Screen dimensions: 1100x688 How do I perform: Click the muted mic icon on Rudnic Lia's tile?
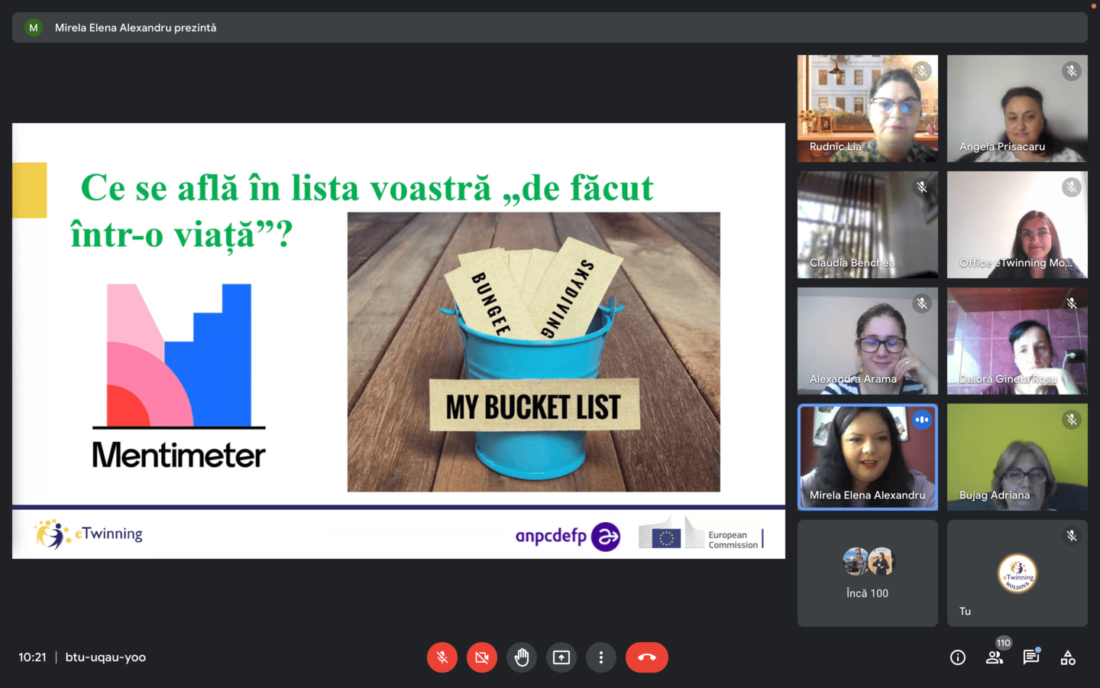pyautogui.click(x=922, y=71)
